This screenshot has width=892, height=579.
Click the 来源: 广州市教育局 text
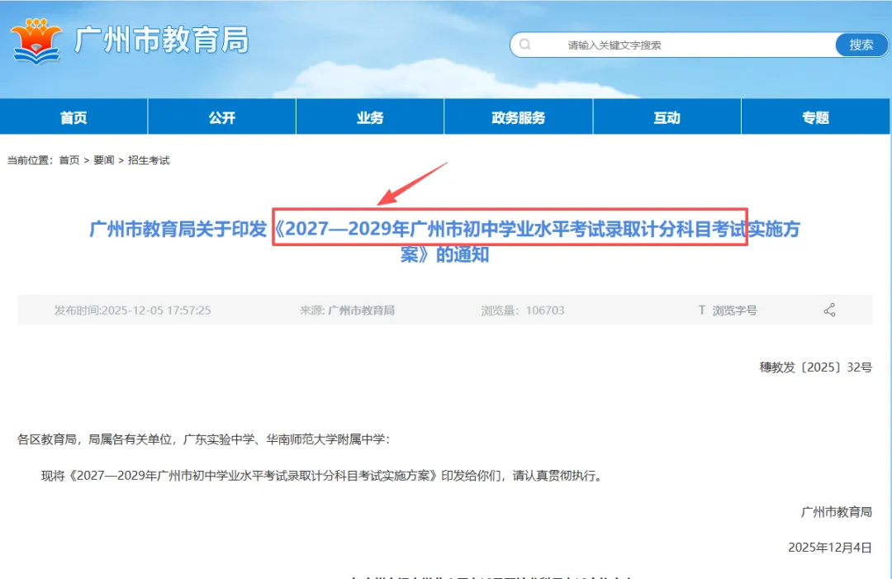[347, 311]
